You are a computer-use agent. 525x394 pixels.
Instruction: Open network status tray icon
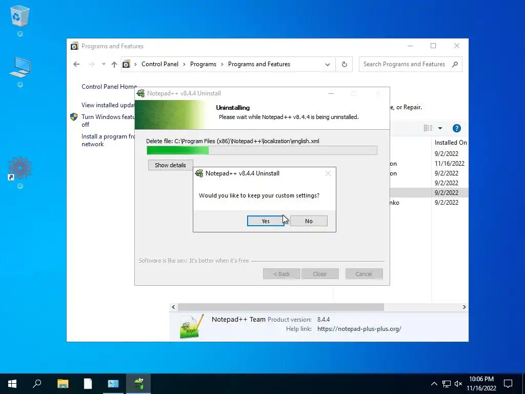447,384
